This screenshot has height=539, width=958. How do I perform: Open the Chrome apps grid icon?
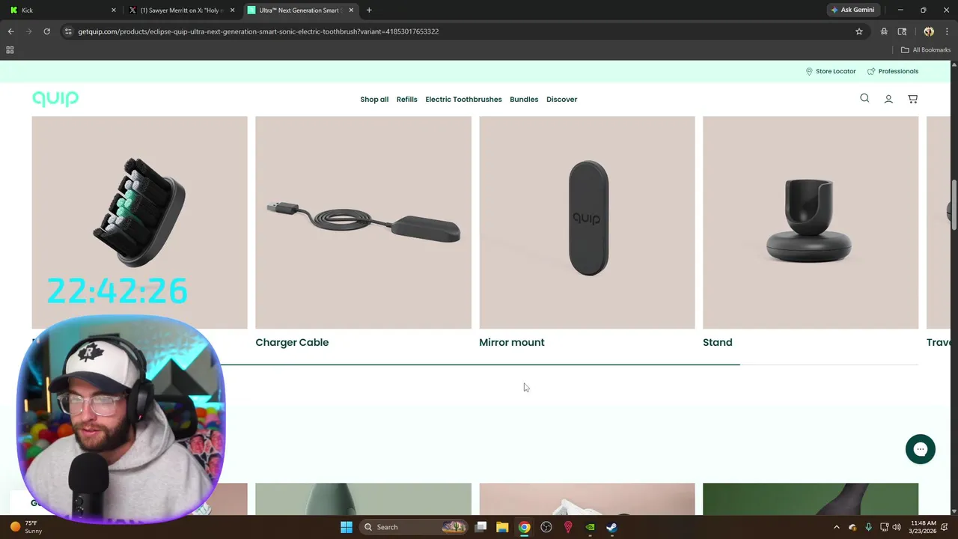click(10, 50)
